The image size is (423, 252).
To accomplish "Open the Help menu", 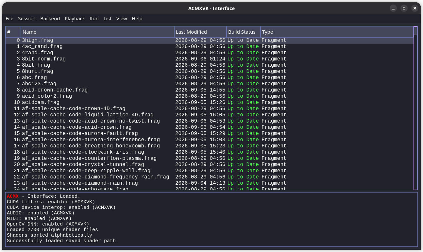I will click(x=137, y=19).
